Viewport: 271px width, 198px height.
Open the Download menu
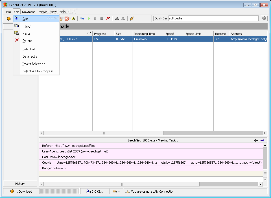pyautogui.click(x=29, y=12)
